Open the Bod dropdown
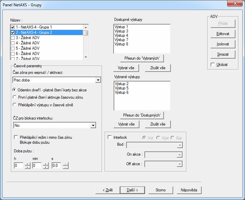This screenshot has width=245, height=200. pos(180,145)
